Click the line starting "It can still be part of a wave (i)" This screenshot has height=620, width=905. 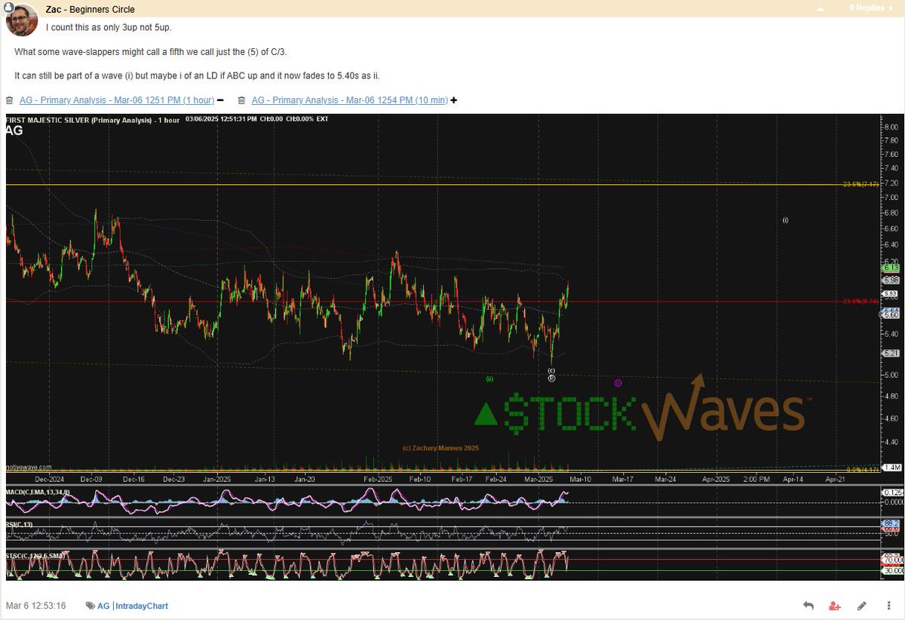coord(198,76)
